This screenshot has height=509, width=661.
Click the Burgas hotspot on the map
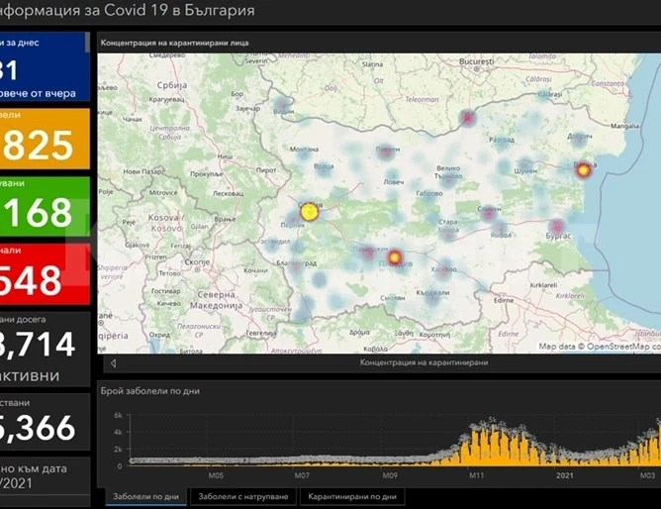tap(557, 227)
